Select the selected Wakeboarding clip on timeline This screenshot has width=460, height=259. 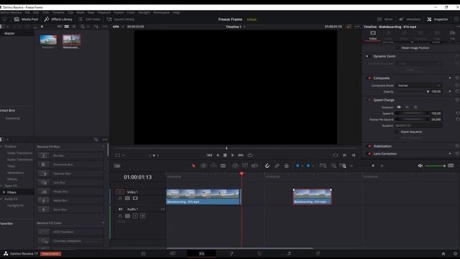pos(313,196)
